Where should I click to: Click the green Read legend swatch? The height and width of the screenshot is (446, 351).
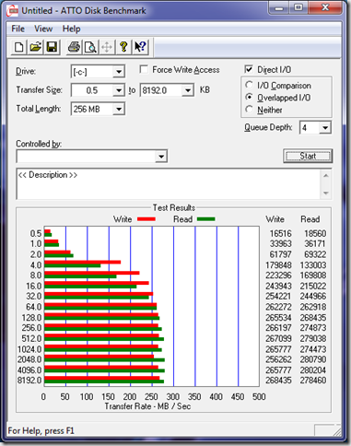[205, 219]
